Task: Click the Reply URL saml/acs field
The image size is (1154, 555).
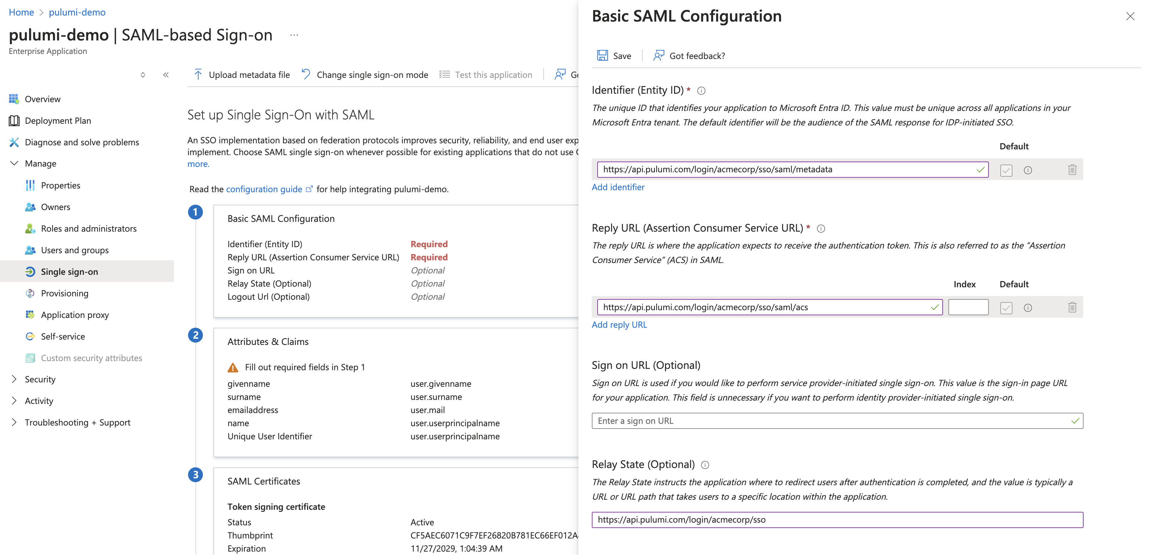Action: pyautogui.click(x=769, y=307)
